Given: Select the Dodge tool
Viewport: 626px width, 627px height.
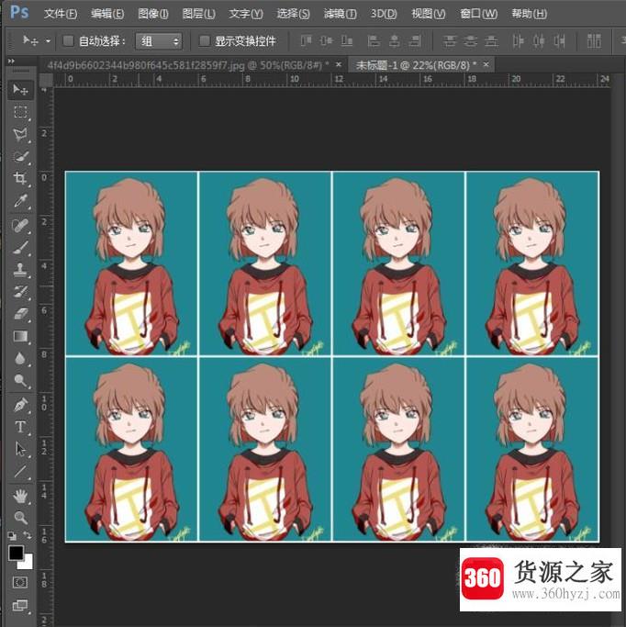Looking at the screenshot, I should click(20, 380).
